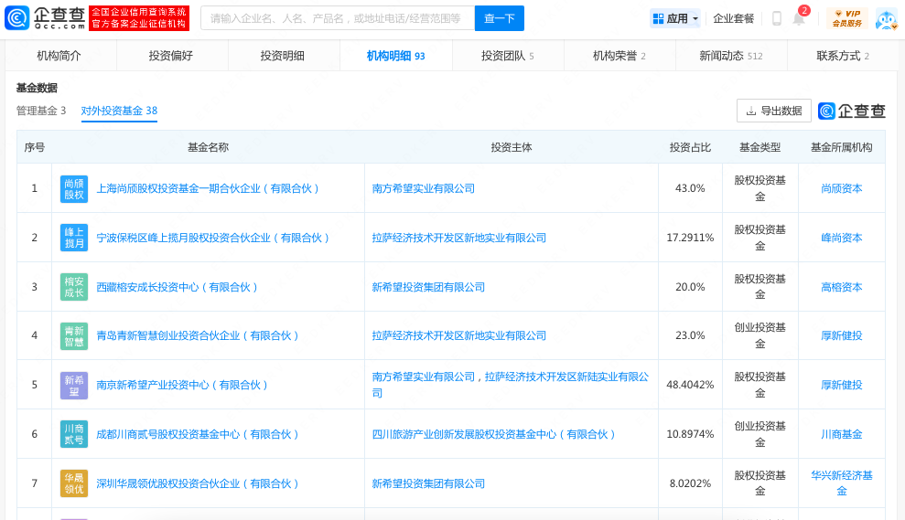Open the notification bell icon
905x520 pixels.
pyautogui.click(x=799, y=19)
